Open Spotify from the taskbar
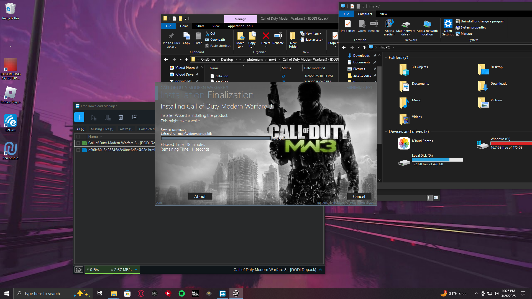Image resolution: width=532 pixels, height=299 pixels. click(182, 293)
